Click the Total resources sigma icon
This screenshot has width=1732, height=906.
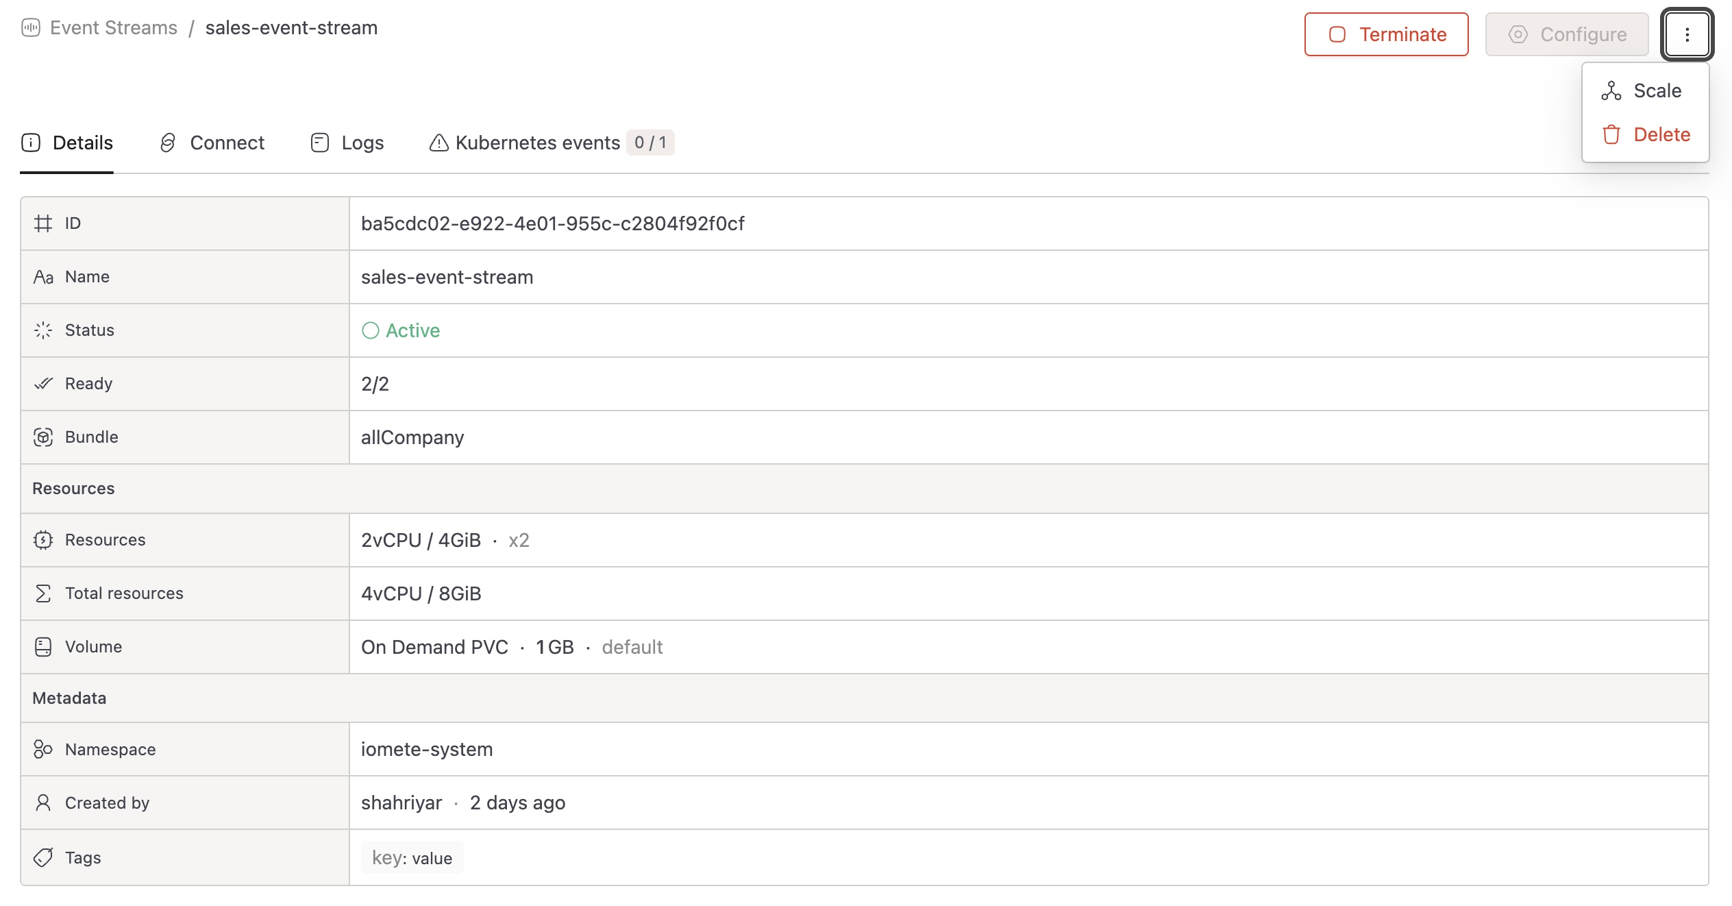43,593
